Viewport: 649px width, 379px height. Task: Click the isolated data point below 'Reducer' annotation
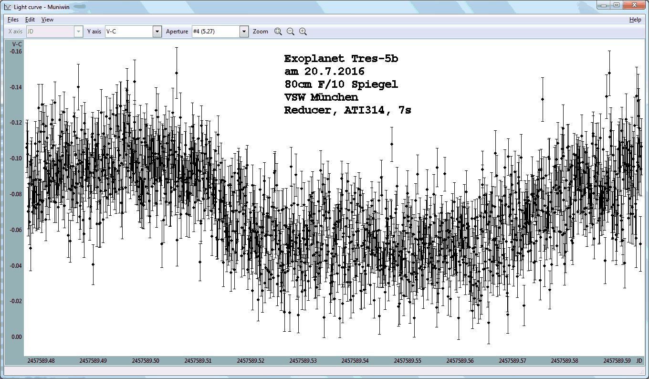coord(392,144)
